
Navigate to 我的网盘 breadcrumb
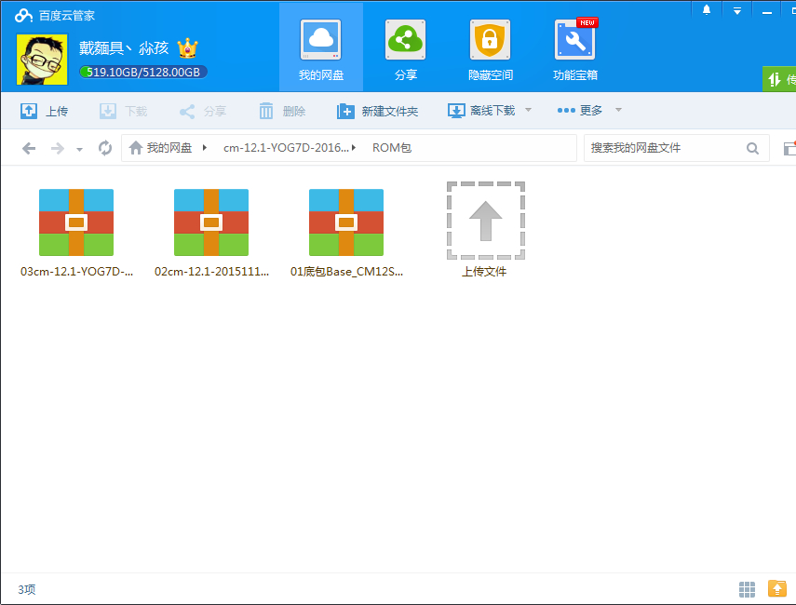coord(169,148)
